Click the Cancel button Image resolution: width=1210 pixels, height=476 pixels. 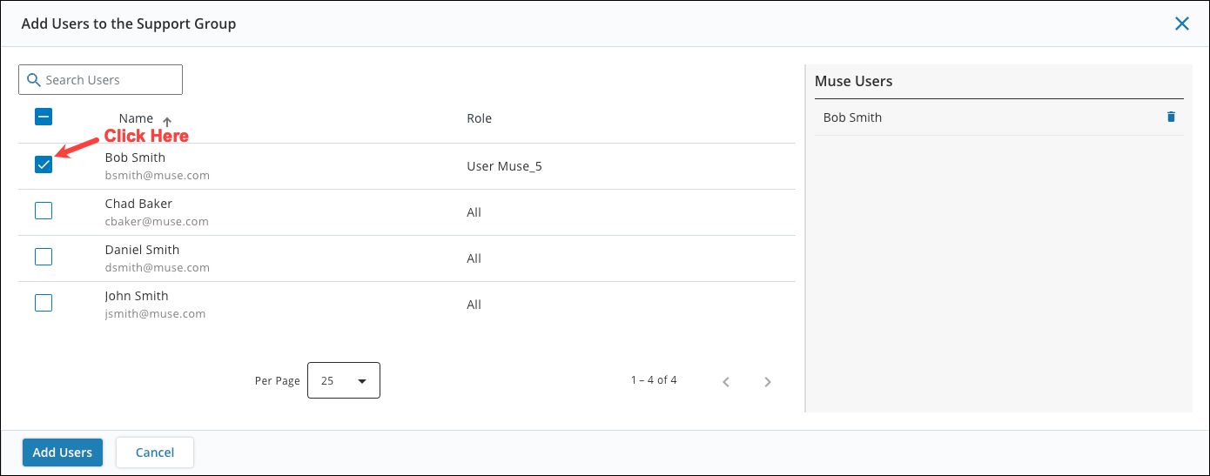point(155,453)
